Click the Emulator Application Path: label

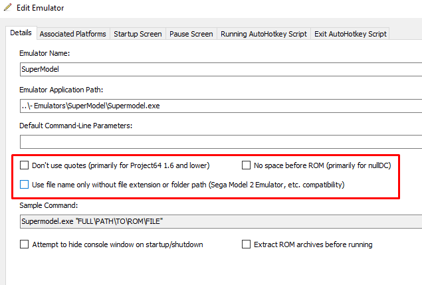tap(61, 90)
